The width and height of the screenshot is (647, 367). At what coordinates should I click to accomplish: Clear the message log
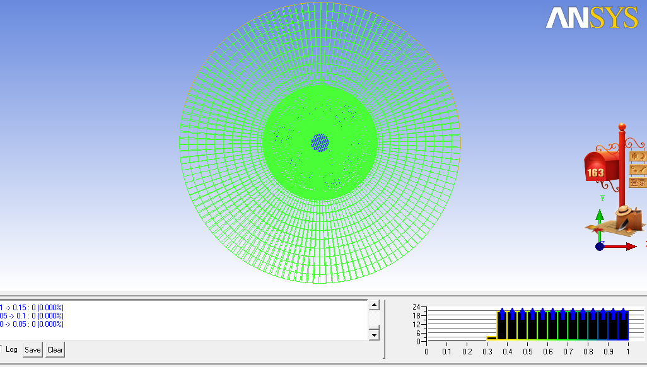point(55,350)
